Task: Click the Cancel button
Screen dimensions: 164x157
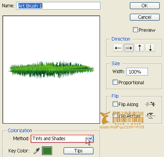Action: [x=145, y=17]
